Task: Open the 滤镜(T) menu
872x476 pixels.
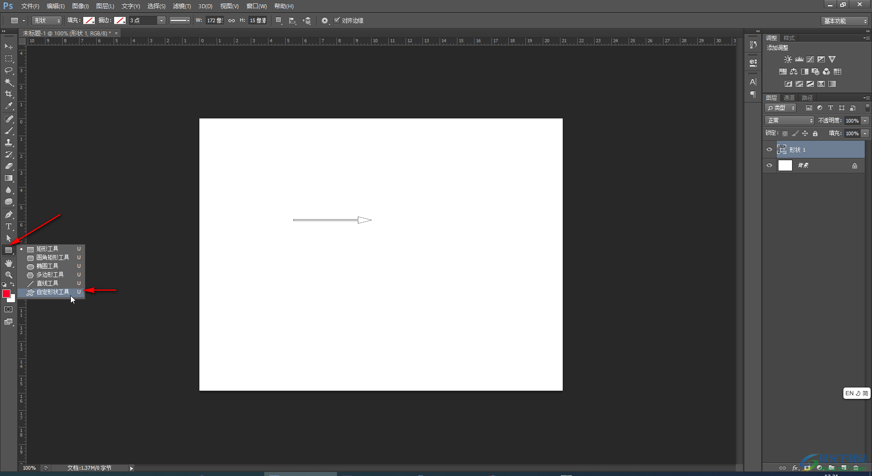Action: 182,6
